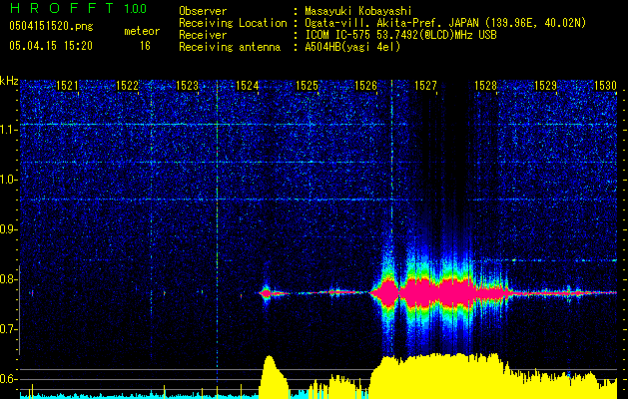Click the 'Receiving Location' label
The height and width of the screenshot is (399, 628).
233,23
